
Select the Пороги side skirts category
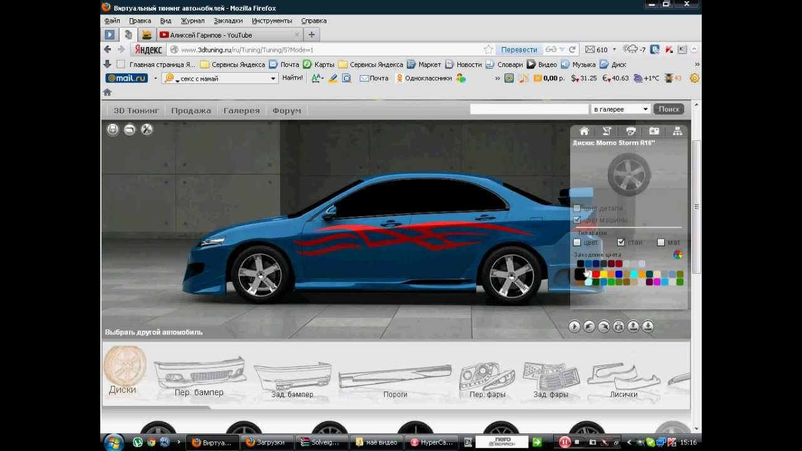click(395, 382)
